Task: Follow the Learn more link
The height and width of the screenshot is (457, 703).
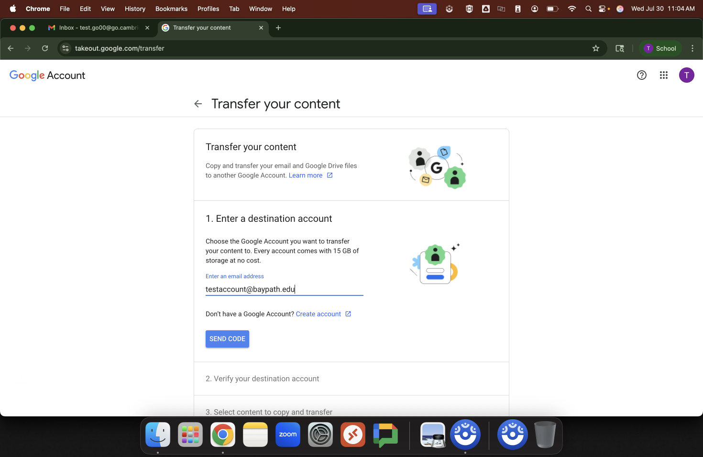Action: [x=306, y=175]
